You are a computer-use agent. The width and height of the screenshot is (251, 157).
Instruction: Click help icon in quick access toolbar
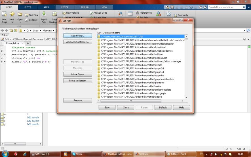pos(205,7)
